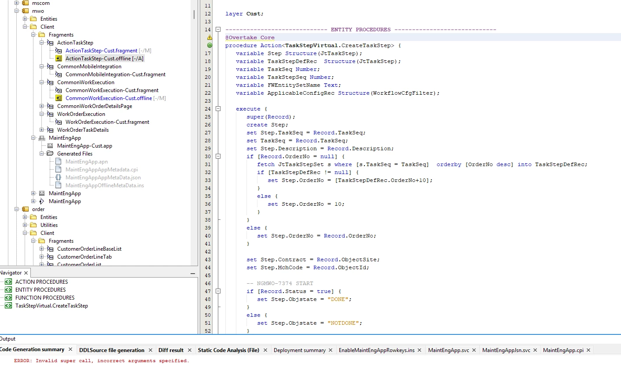The image size is (621, 382).
Task: Fold the execute block in the editor
Action: (218, 109)
